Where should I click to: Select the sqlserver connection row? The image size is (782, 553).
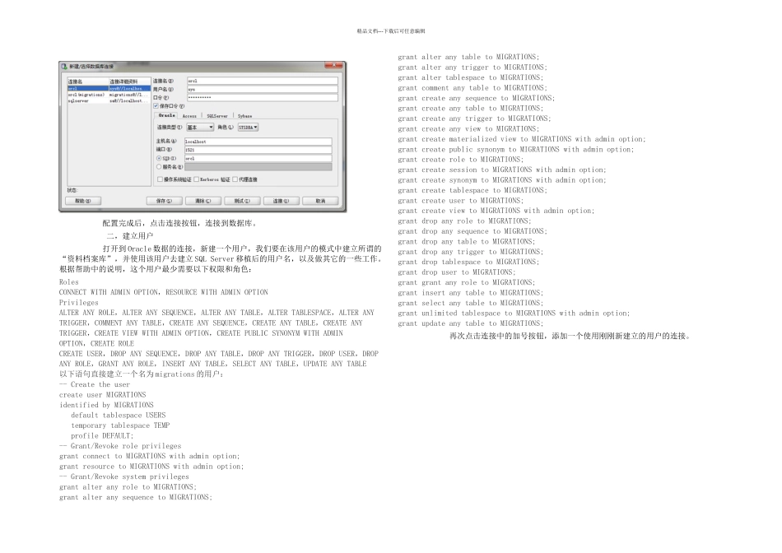[109, 100]
